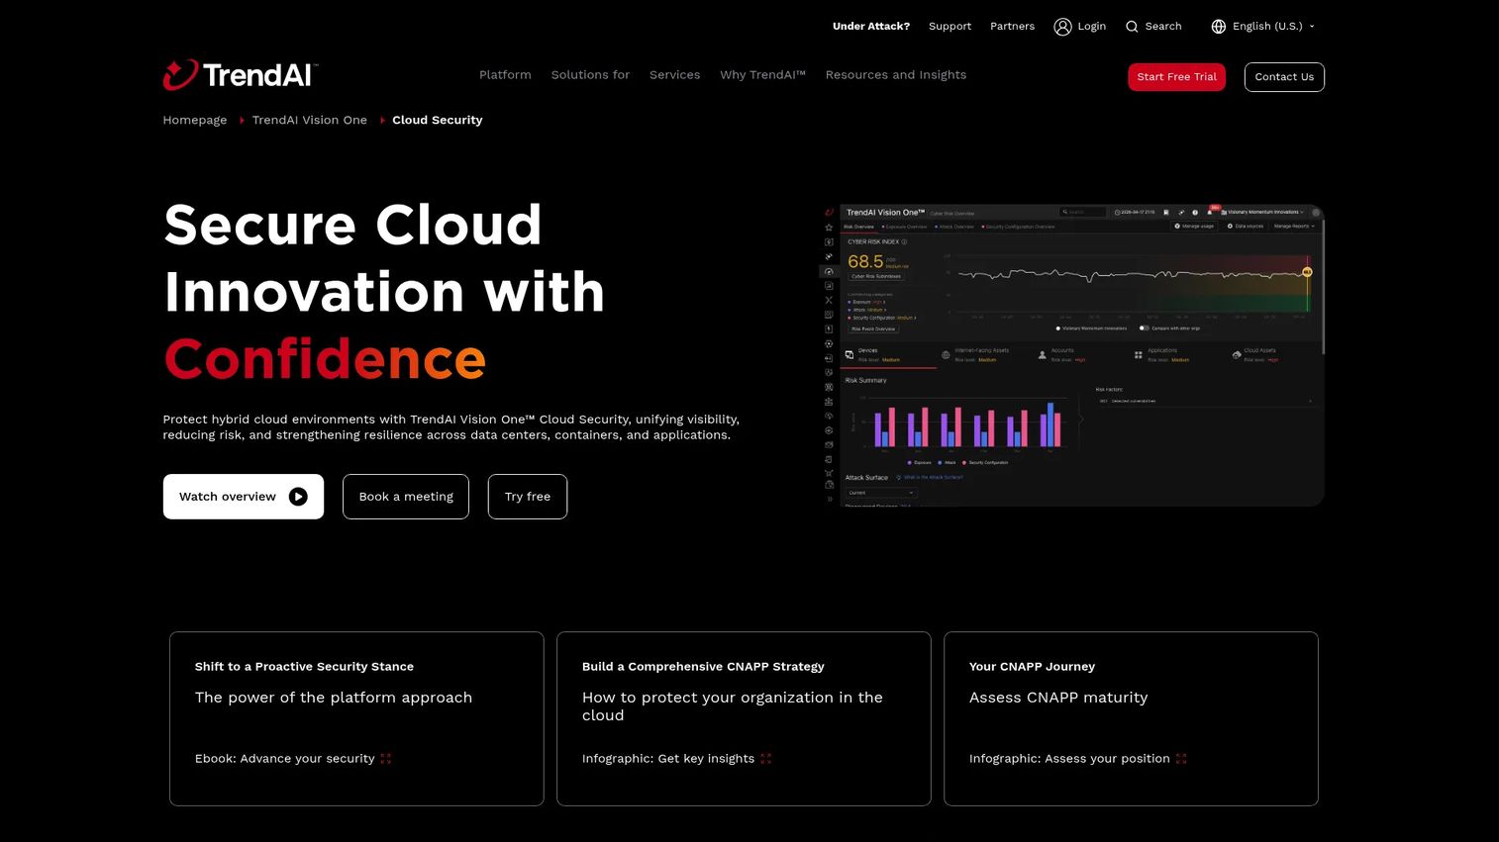Image resolution: width=1499 pixels, height=842 pixels.
Task: Open the TrendAI Vision One breadcrumb link
Action: pos(310,120)
